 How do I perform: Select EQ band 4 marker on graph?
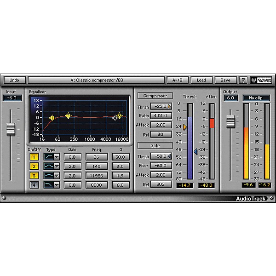tap(115, 118)
